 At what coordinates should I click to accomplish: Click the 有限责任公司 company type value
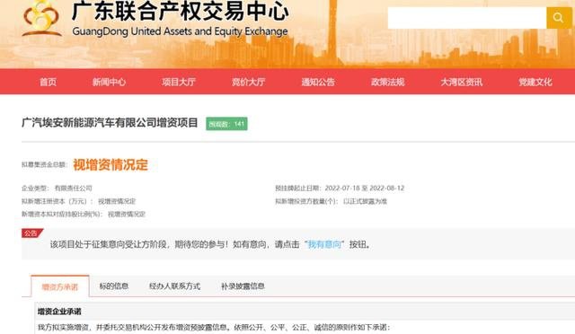[74, 188]
